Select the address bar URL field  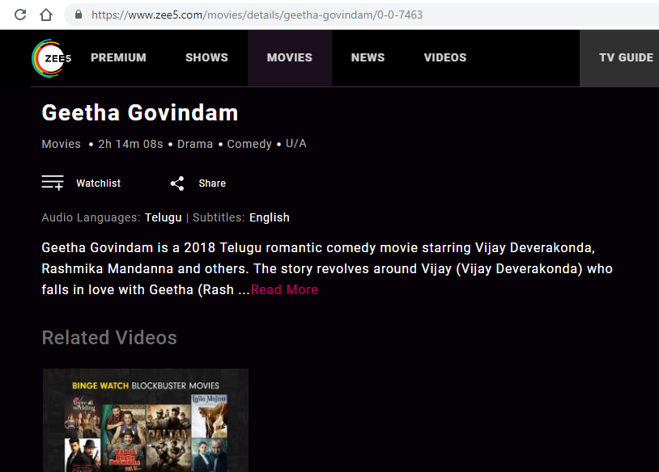[361, 15]
